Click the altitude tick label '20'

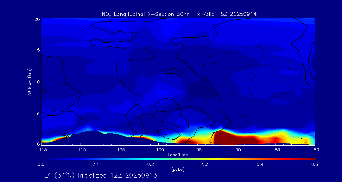coord(37,19)
